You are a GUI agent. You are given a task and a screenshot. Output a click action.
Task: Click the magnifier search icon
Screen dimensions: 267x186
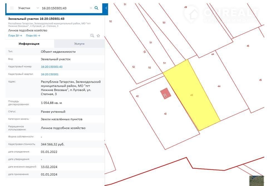[x=97, y=8]
